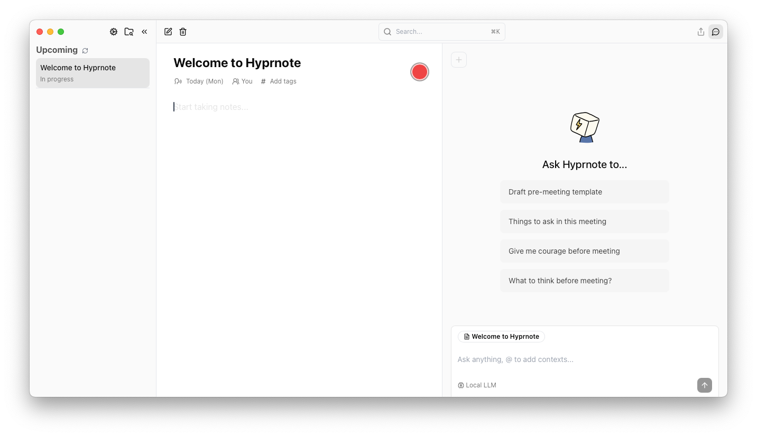
Task: Create a new note with the pencil icon
Action: tap(168, 32)
